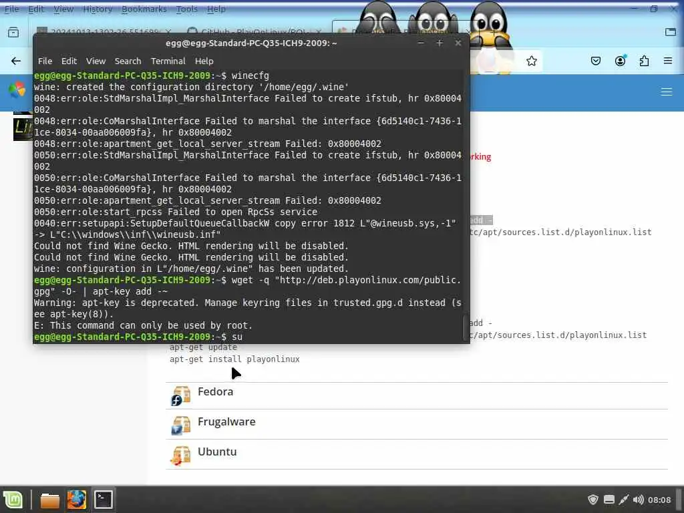Screen dimensions: 684x513
Task: Open the Firefox account icon
Action: pyautogui.click(x=620, y=61)
